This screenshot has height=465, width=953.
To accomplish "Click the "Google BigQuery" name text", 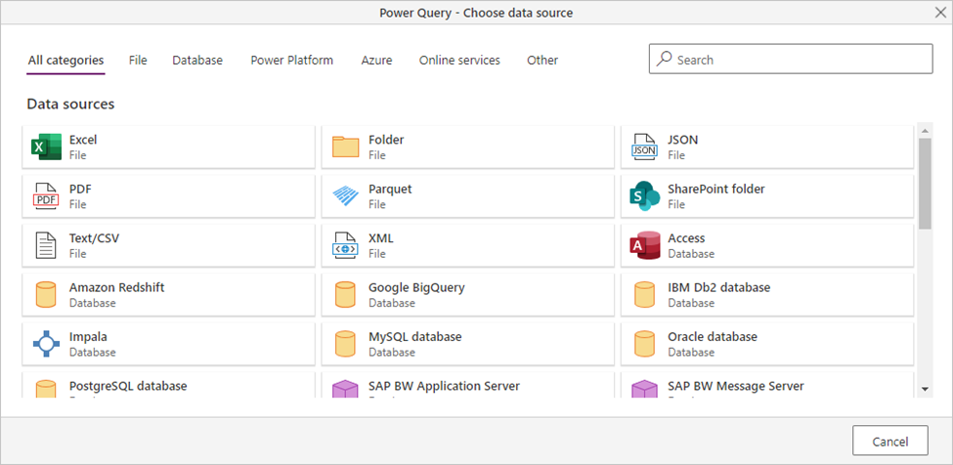I will tap(416, 287).
